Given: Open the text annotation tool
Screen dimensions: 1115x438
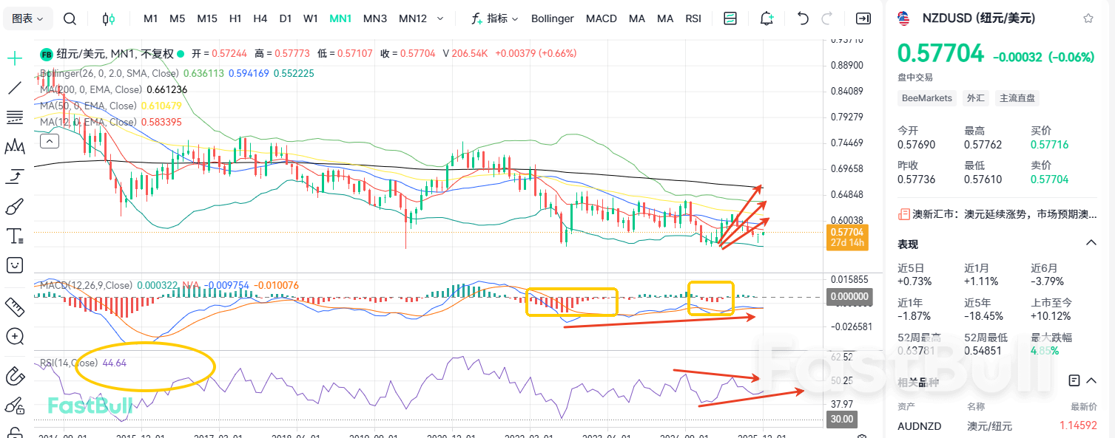Looking at the screenshot, I should [x=14, y=236].
